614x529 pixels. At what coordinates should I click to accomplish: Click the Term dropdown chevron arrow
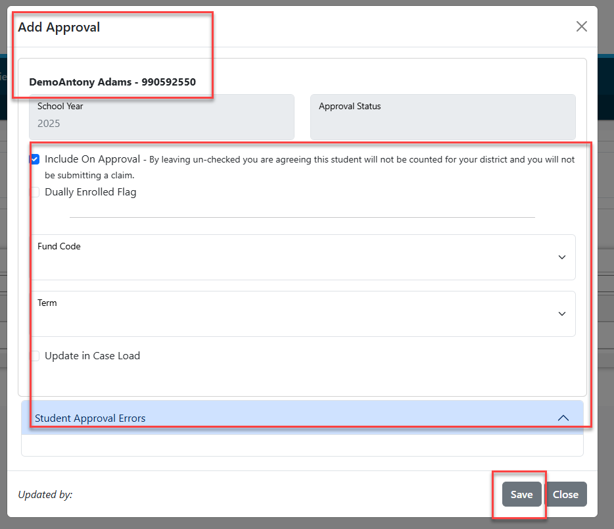point(562,313)
